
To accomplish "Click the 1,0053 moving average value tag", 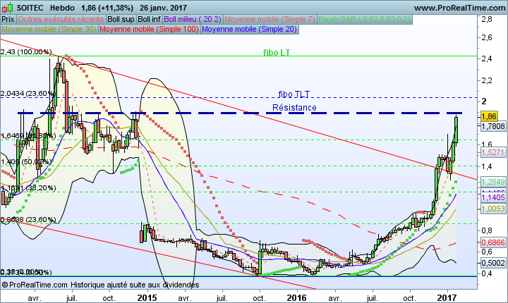I will pyautogui.click(x=493, y=209).
